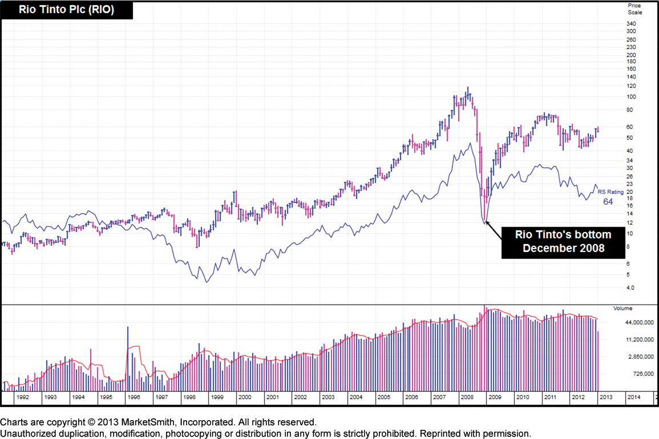Screen dimensions: 659x439
Task: Select the 80 price scale label
Action: (629, 110)
